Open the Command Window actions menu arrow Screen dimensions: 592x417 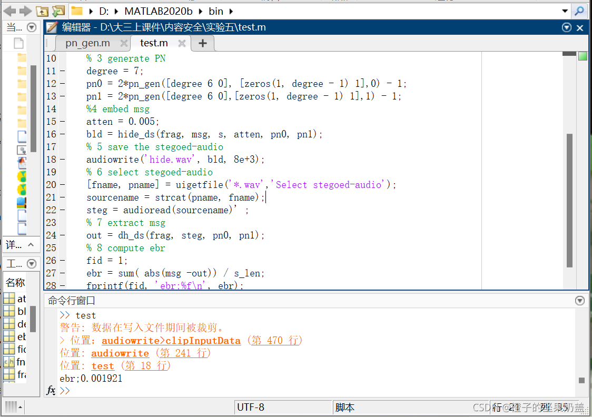[580, 301]
